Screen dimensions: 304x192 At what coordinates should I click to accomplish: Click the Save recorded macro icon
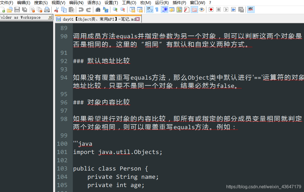pos(241,9)
